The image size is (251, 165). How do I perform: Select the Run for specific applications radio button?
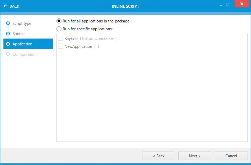[x=59, y=29]
